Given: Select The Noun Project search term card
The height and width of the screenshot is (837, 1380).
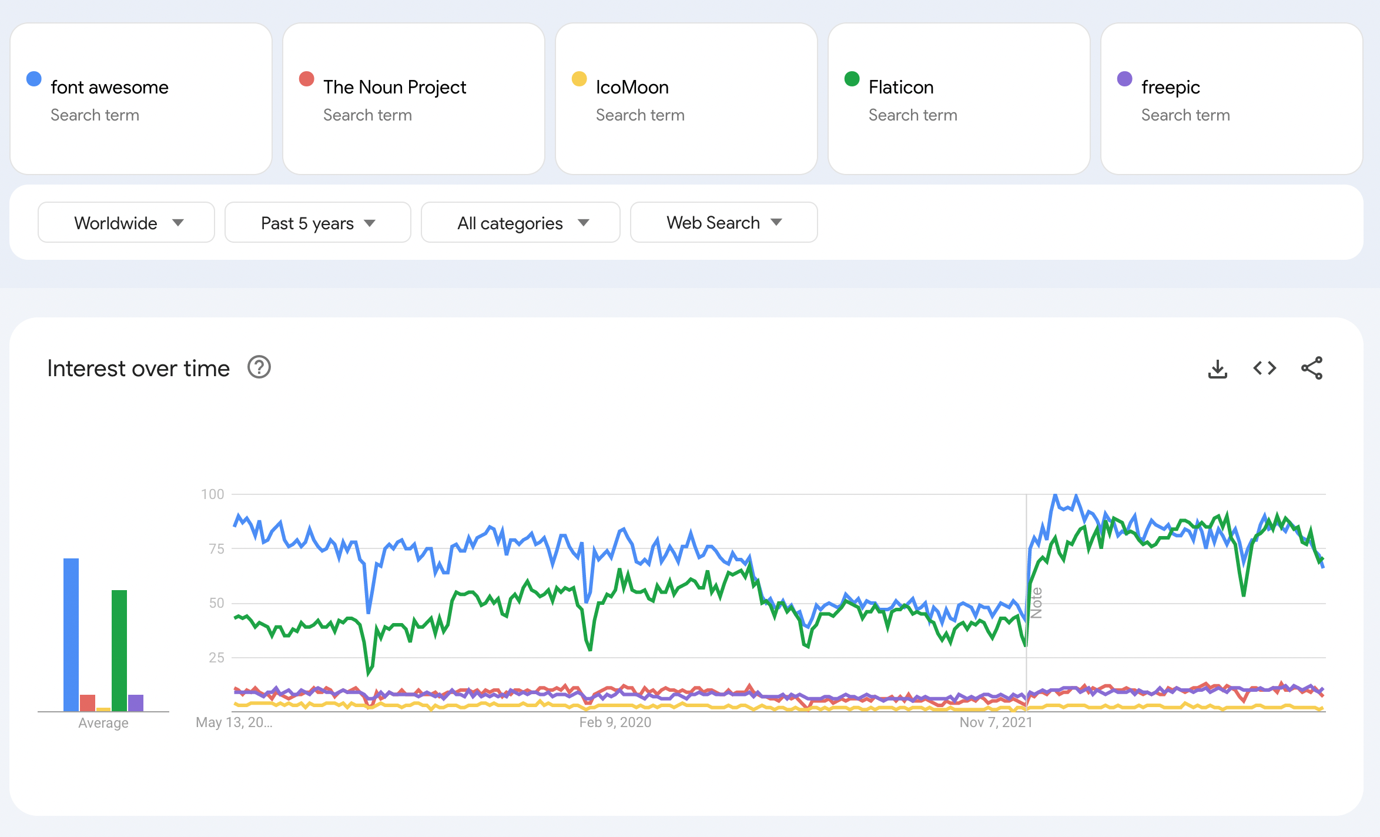Looking at the screenshot, I should [x=414, y=99].
